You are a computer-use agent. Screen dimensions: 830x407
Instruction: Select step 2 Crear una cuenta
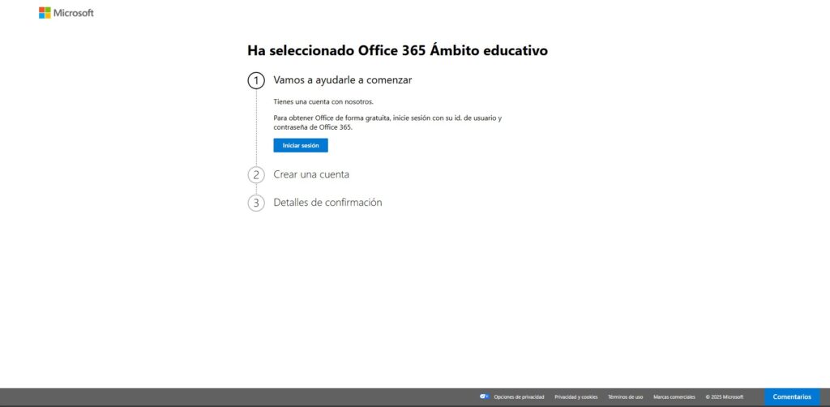[x=311, y=174]
